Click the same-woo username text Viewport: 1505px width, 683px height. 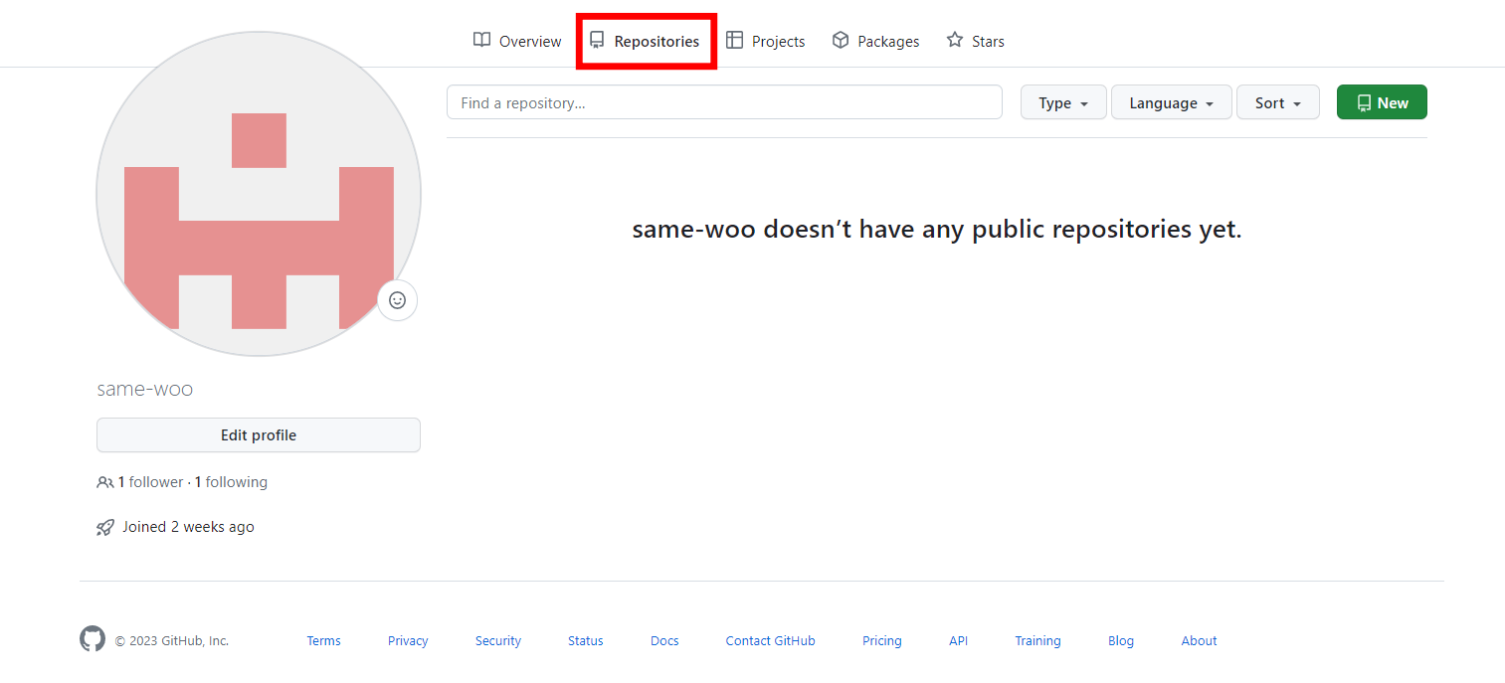tap(145, 389)
